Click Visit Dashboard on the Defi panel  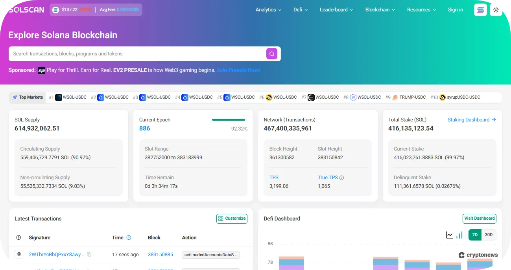click(479, 219)
